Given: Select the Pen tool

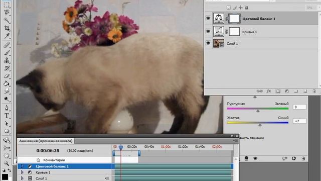Looking at the screenshot, I should (7, 108).
